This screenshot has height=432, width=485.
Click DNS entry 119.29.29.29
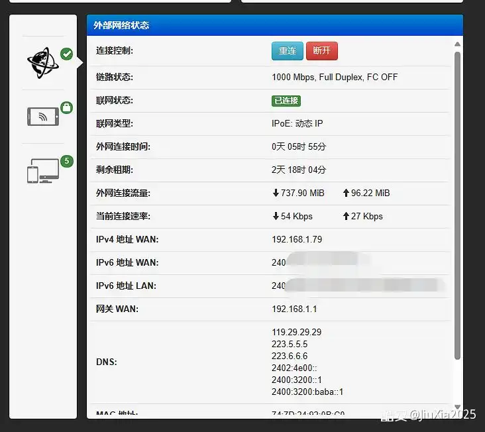tap(296, 332)
